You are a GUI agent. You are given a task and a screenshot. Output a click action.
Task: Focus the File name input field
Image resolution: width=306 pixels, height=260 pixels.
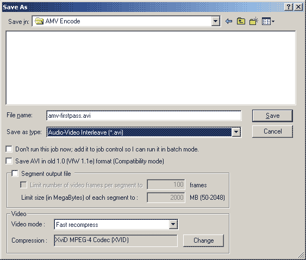click(144, 116)
